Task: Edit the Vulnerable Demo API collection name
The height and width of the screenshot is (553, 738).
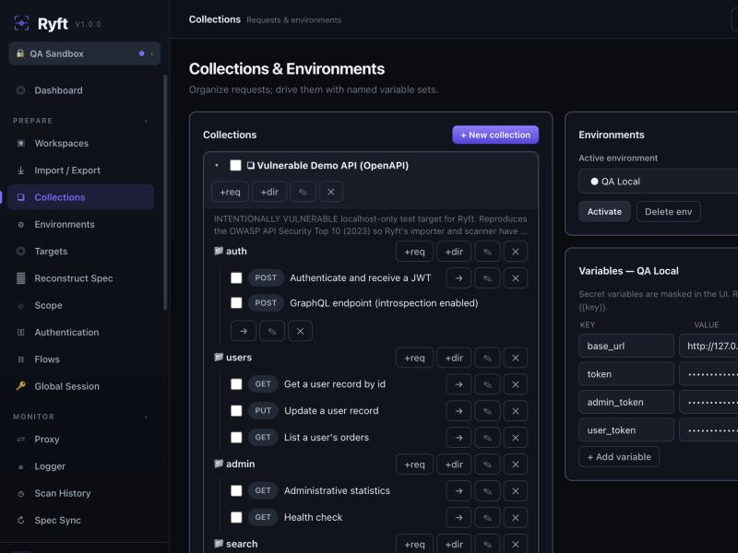Action: click(303, 192)
